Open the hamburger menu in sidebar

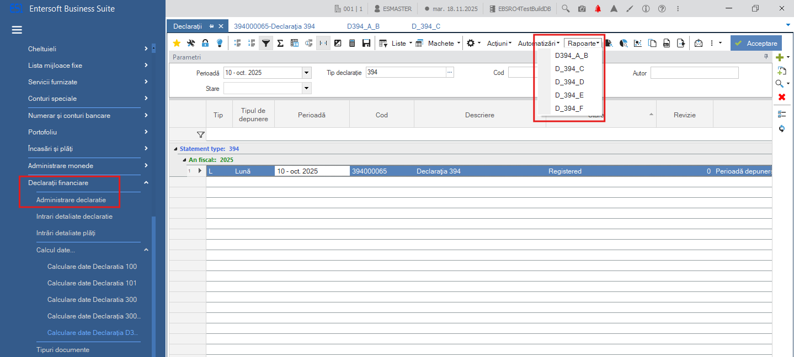point(17,30)
